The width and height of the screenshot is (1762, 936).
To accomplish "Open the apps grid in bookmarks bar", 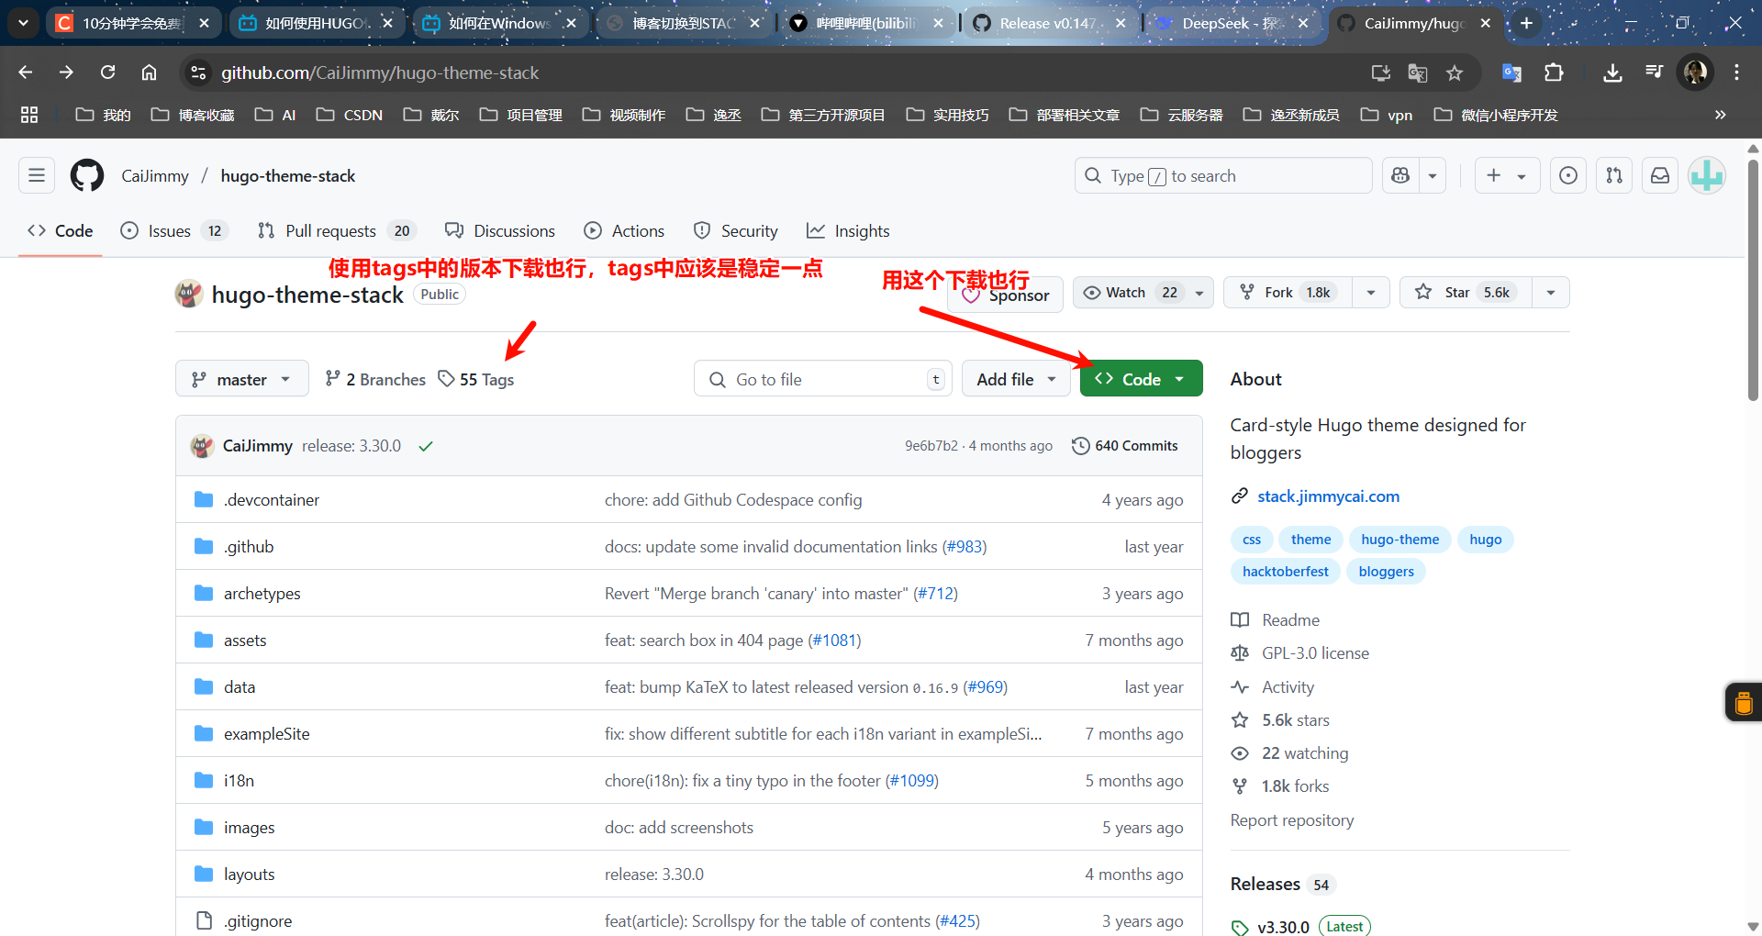I will (29, 115).
